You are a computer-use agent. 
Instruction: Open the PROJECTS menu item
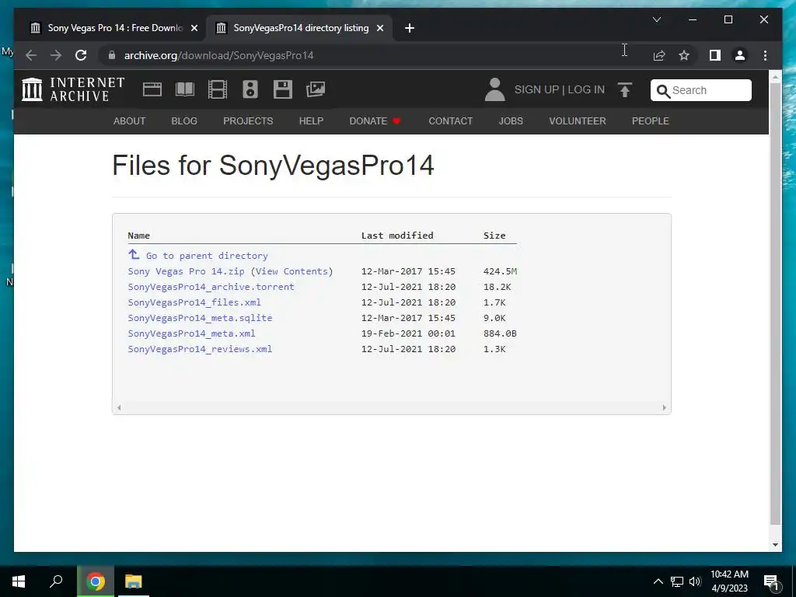[248, 120]
